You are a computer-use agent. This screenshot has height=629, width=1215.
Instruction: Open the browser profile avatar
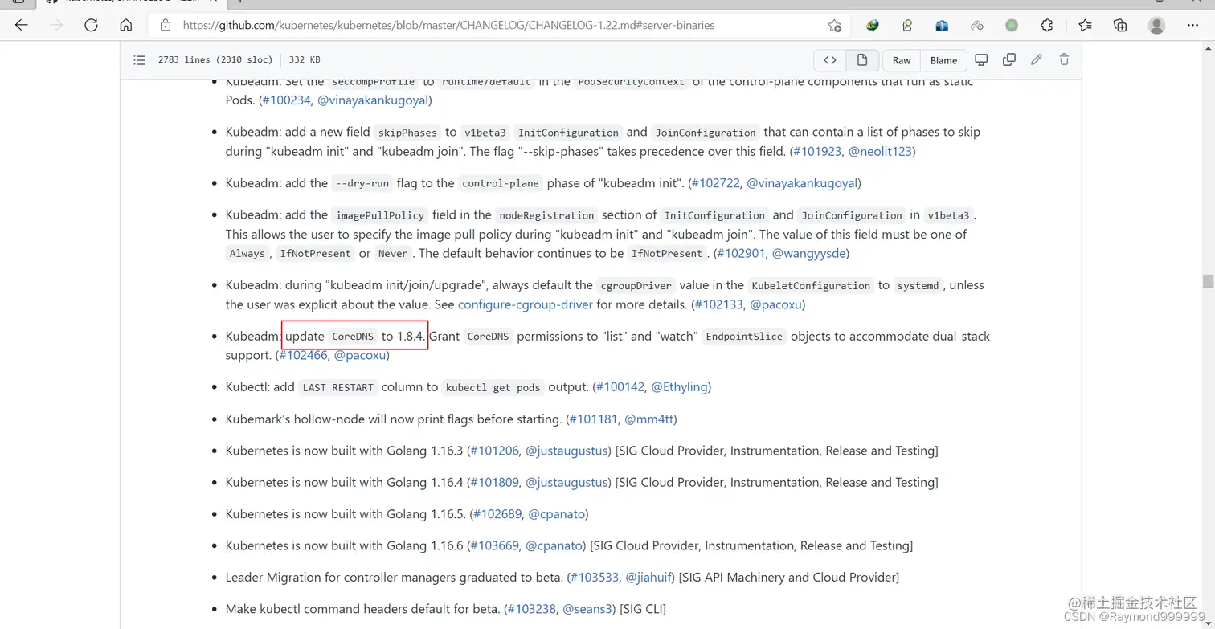click(1157, 25)
